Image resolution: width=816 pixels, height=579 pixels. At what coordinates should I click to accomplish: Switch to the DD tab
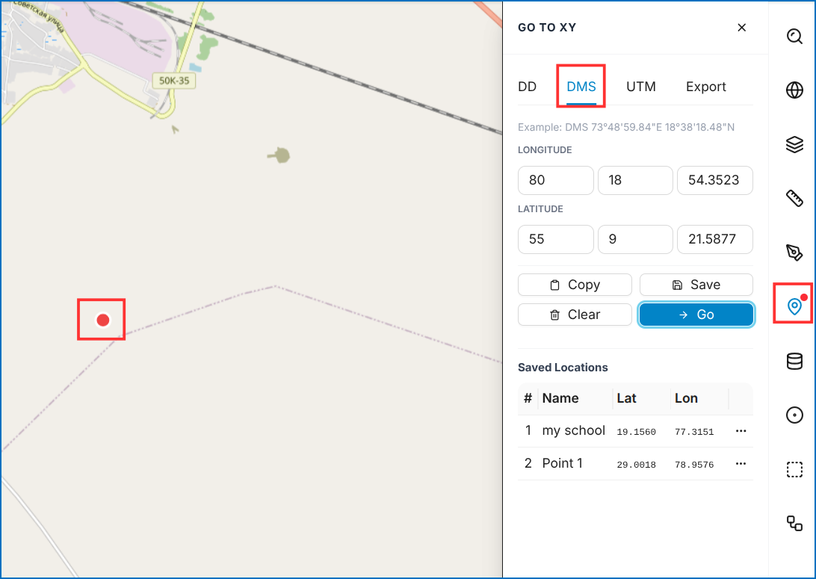click(x=527, y=87)
